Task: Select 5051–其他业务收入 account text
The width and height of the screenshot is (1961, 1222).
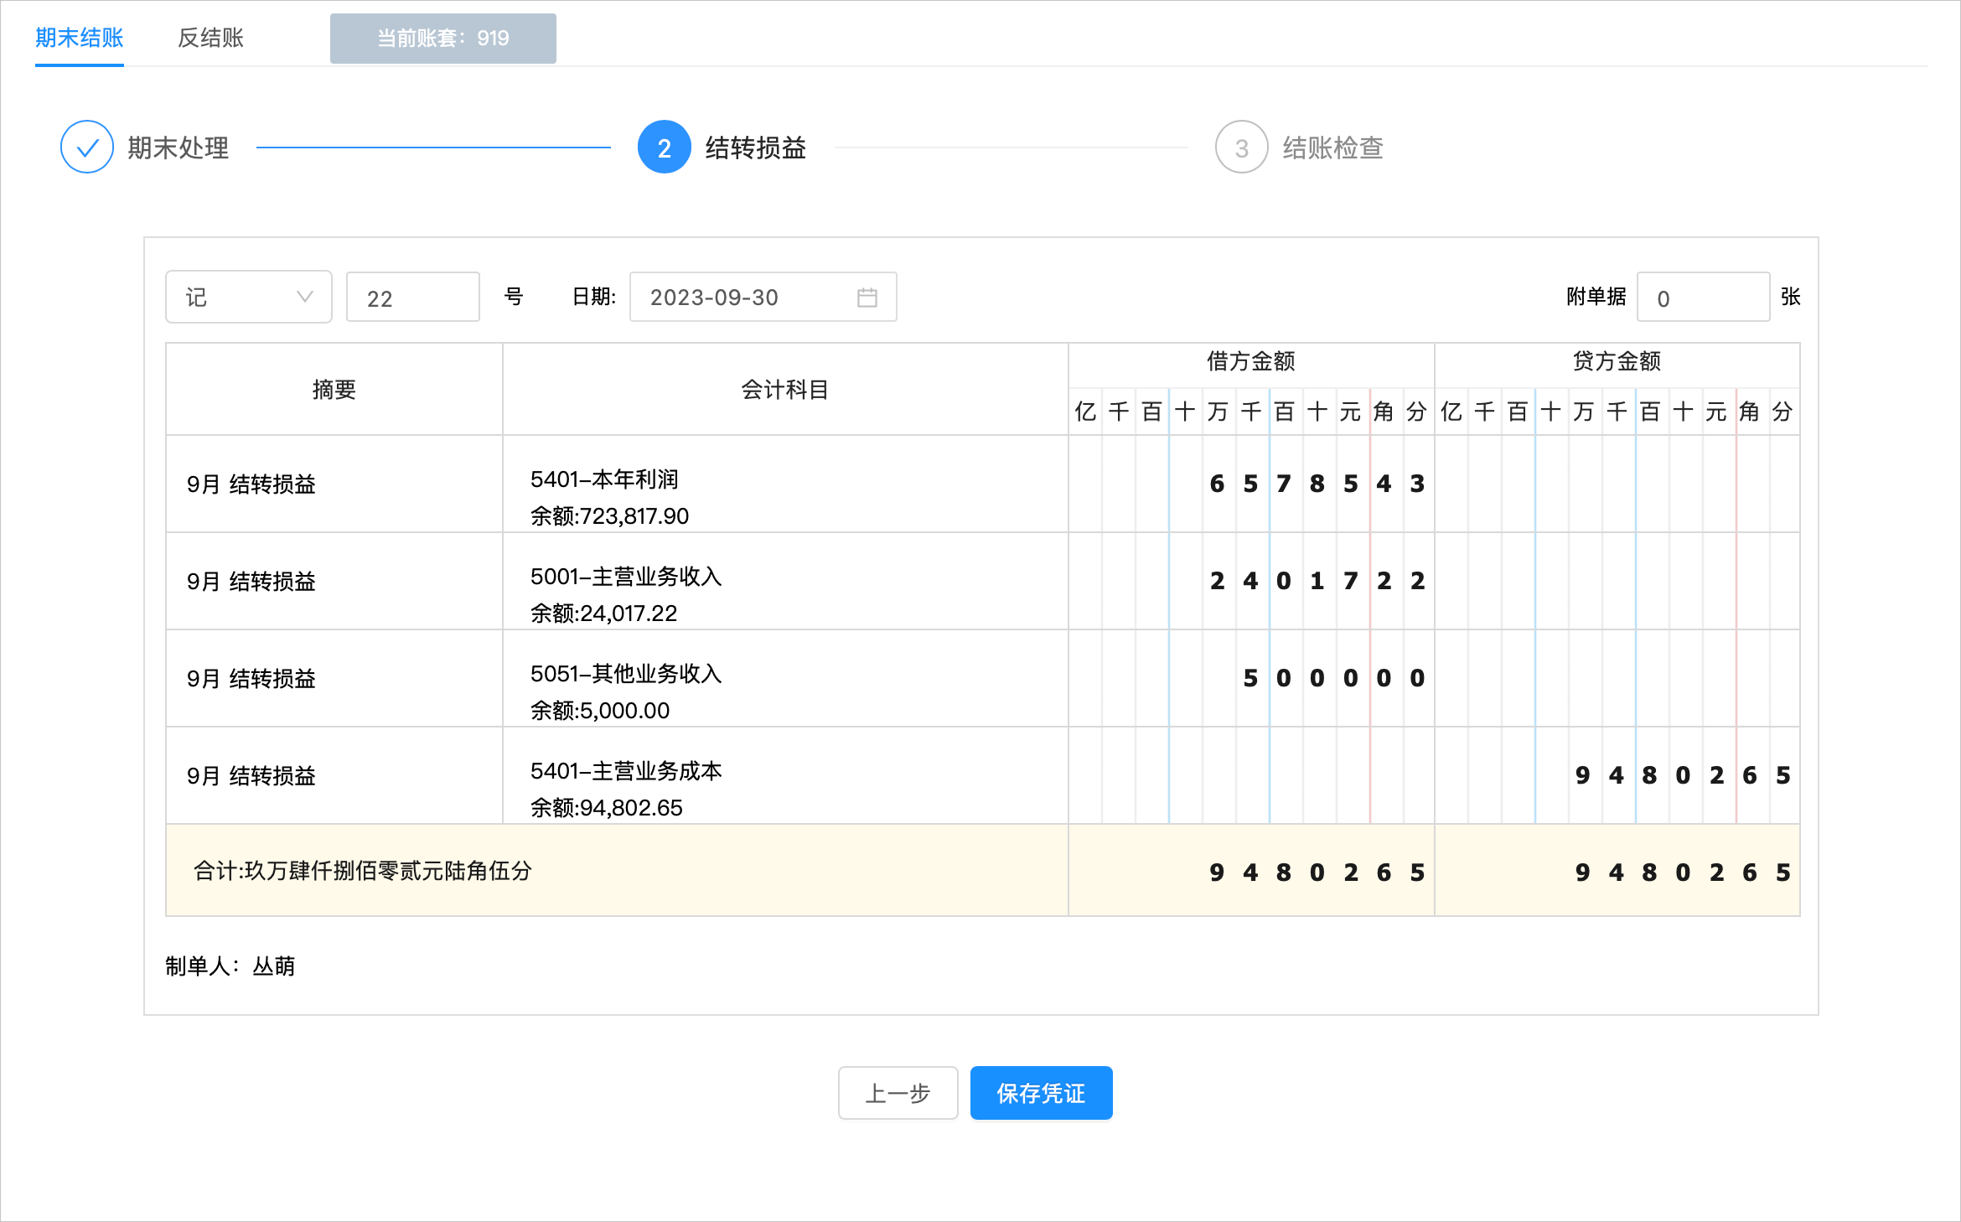Action: point(626,674)
